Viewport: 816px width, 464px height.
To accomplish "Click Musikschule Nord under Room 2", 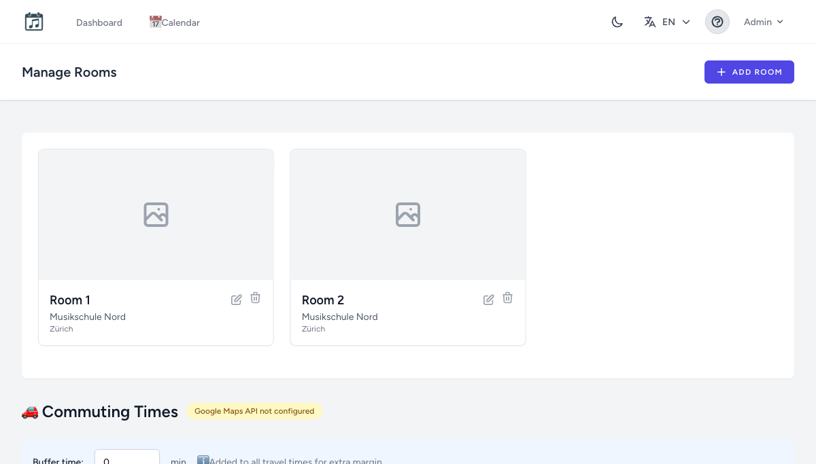I will [x=340, y=317].
